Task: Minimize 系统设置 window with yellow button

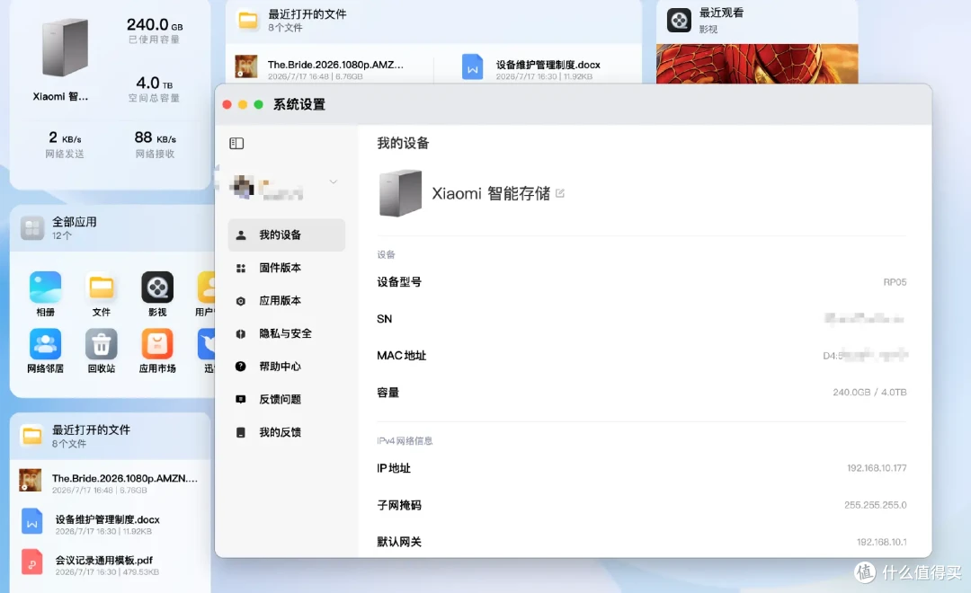Action: 243,104
